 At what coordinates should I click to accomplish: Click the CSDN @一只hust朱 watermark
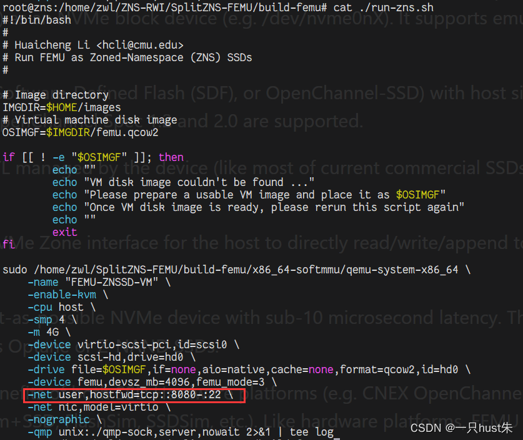(x=460, y=428)
